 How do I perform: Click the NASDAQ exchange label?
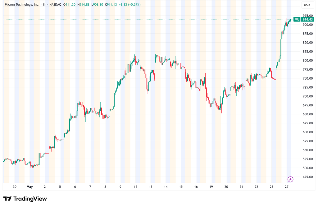[x=55, y=4]
